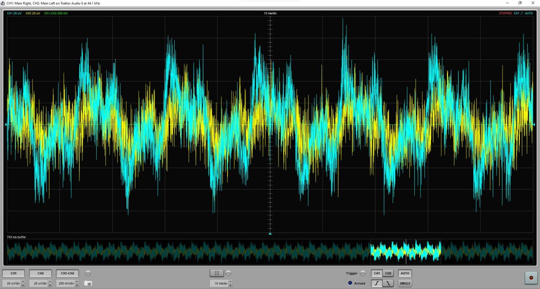Open the vertical channel settings gear

[88, 273]
